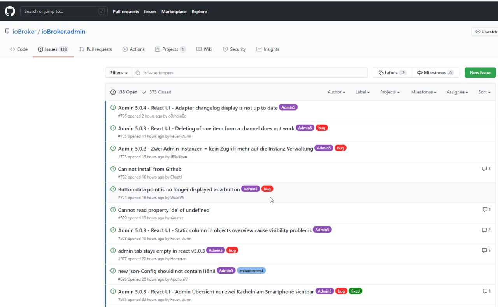Open the Projects tab with 1 project

click(x=170, y=49)
